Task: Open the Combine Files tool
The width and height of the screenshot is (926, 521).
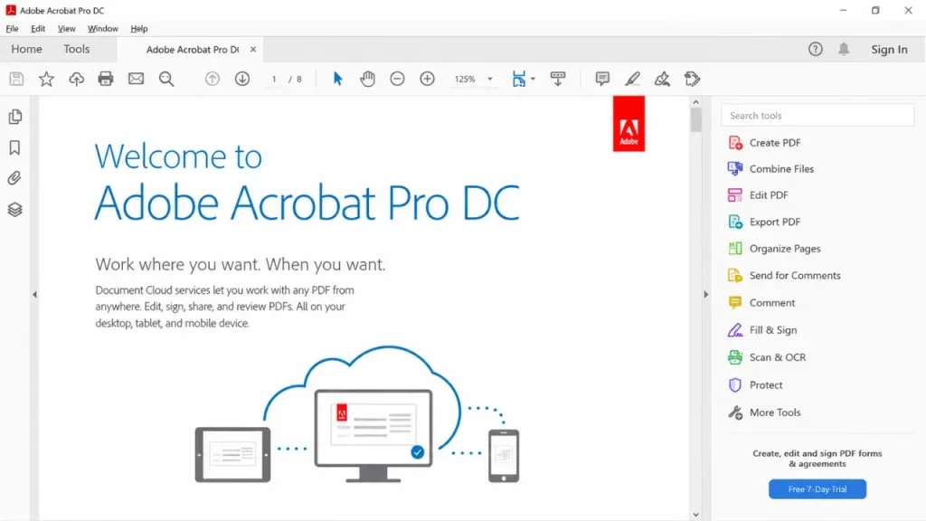Action: tap(770, 169)
